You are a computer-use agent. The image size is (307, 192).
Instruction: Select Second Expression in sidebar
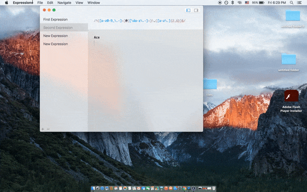tap(64, 28)
